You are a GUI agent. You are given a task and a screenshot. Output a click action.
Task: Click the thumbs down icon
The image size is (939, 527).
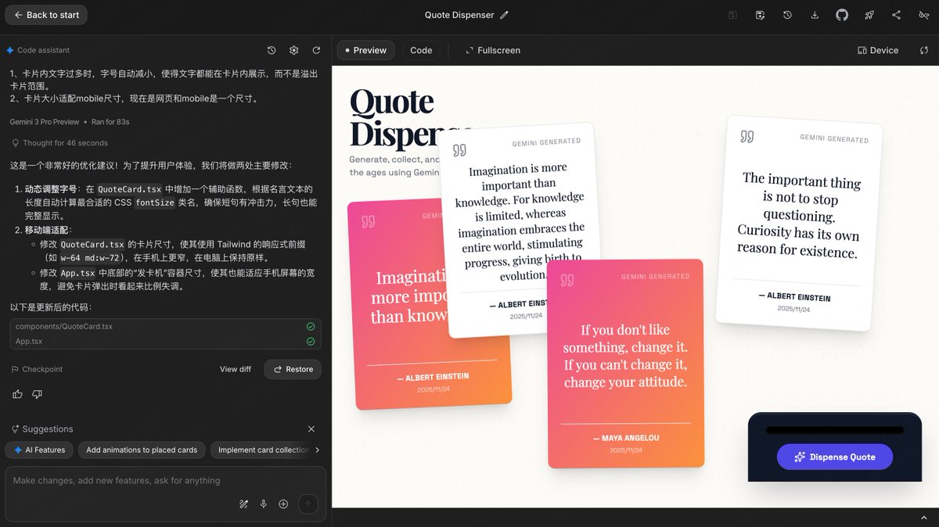(37, 394)
